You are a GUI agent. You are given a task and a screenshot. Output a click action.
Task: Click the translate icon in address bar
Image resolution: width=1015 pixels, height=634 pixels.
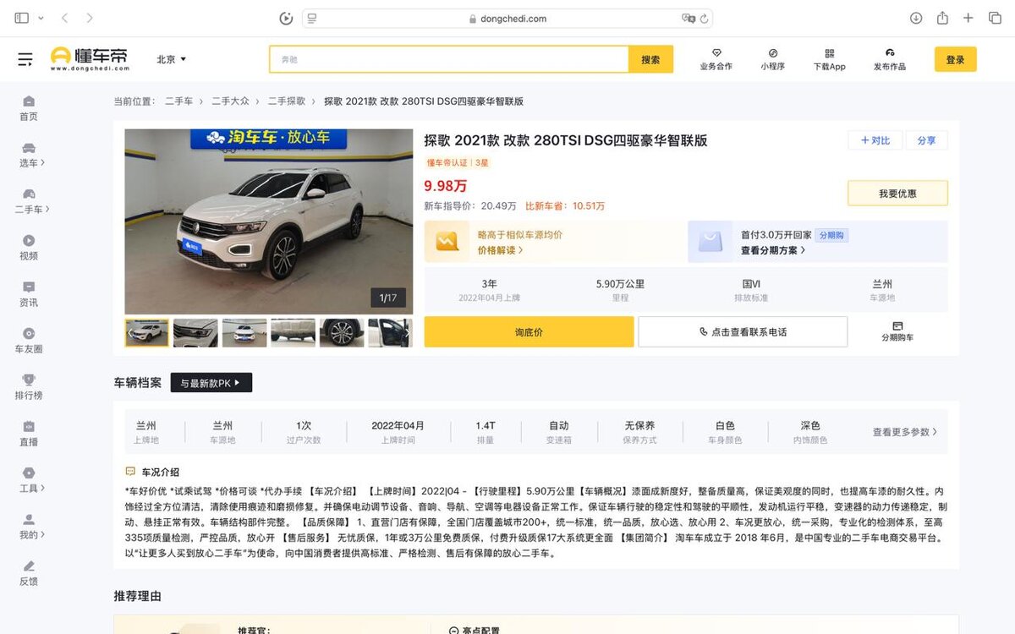click(x=689, y=19)
